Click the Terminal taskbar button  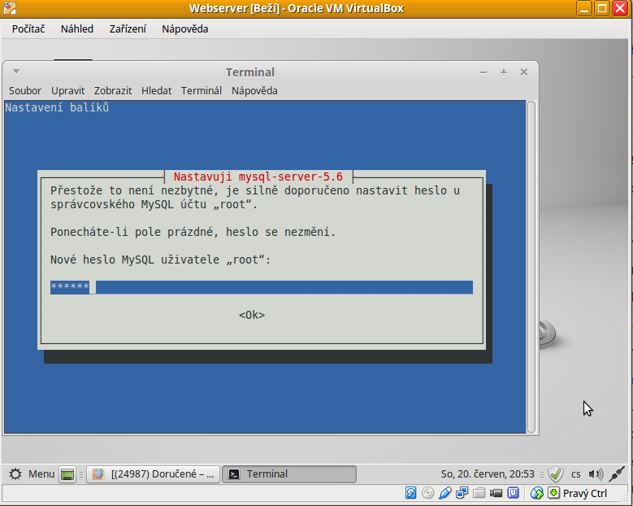click(289, 474)
